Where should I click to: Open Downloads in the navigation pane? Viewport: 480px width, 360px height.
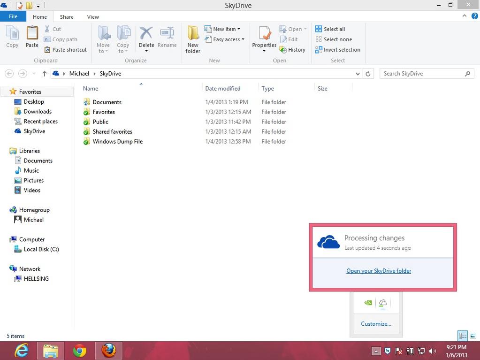[x=38, y=111]
